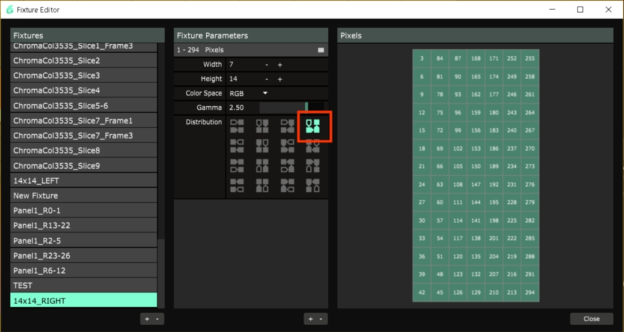Viewport: 624px width, 332px height.
Task: Select fixture Panel1_R23-26
Action: (x=84, y=256)
